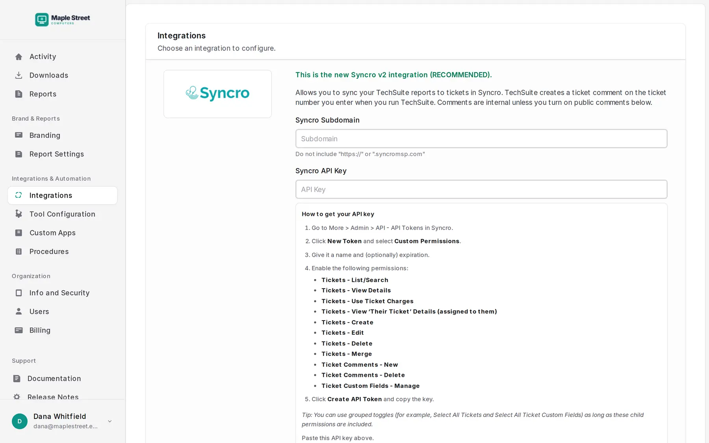Click the Syncro logo card
Image resolution: width=709 pixels, height=443 pixels.
(217, 94)
